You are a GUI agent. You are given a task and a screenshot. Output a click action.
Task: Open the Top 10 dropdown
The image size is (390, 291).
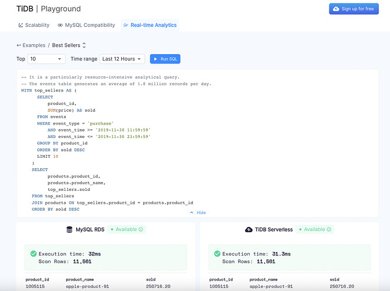[47, 59]
